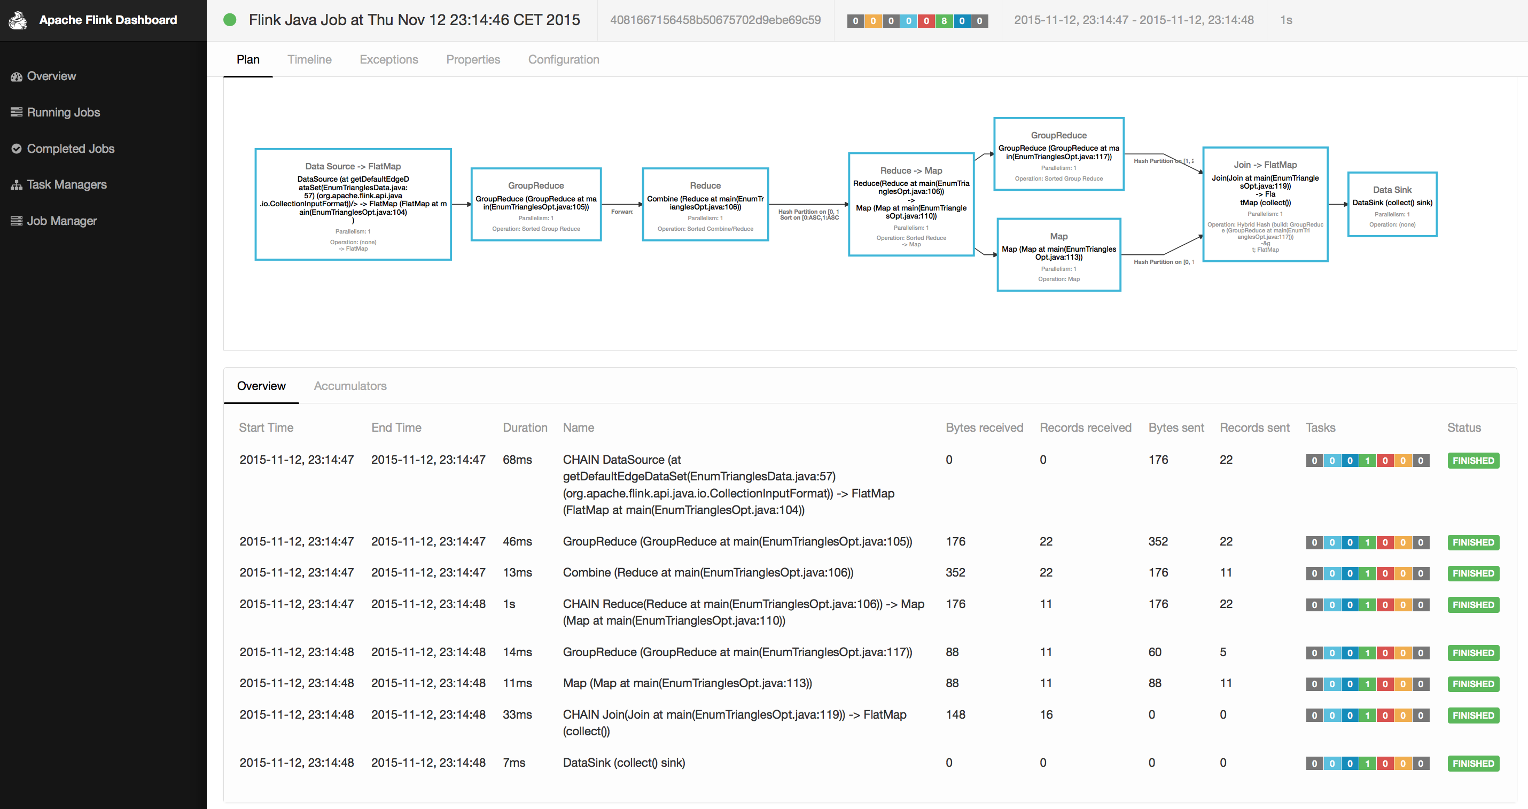
Task: Click the Apache Flink Dashboard title link
Action: coord(108,20)
